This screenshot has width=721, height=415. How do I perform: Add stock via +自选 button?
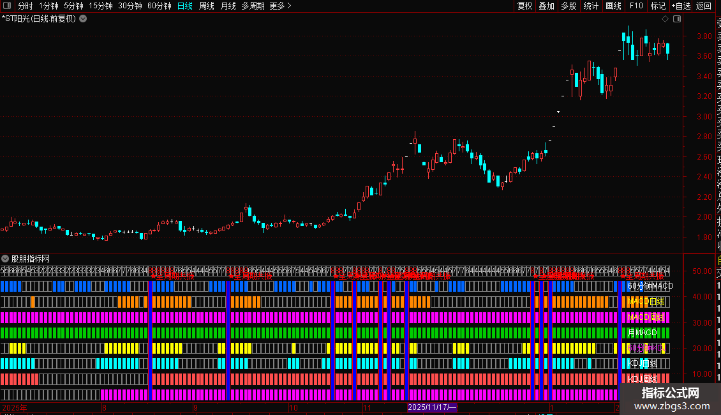click(x=681, y=6)
